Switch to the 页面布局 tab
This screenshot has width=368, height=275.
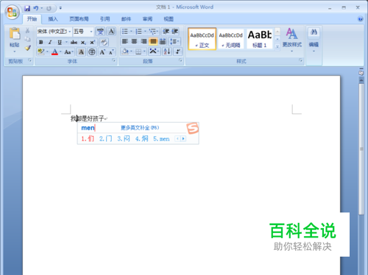click(79, 19)
